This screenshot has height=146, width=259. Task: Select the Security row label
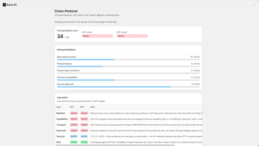[x=61, y=136]
